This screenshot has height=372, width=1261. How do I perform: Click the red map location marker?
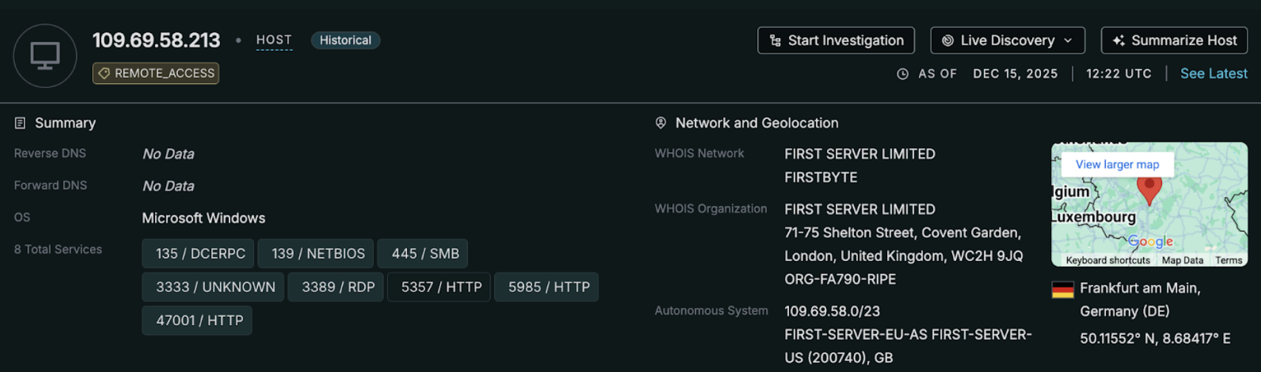click(x=1149, y=189)
